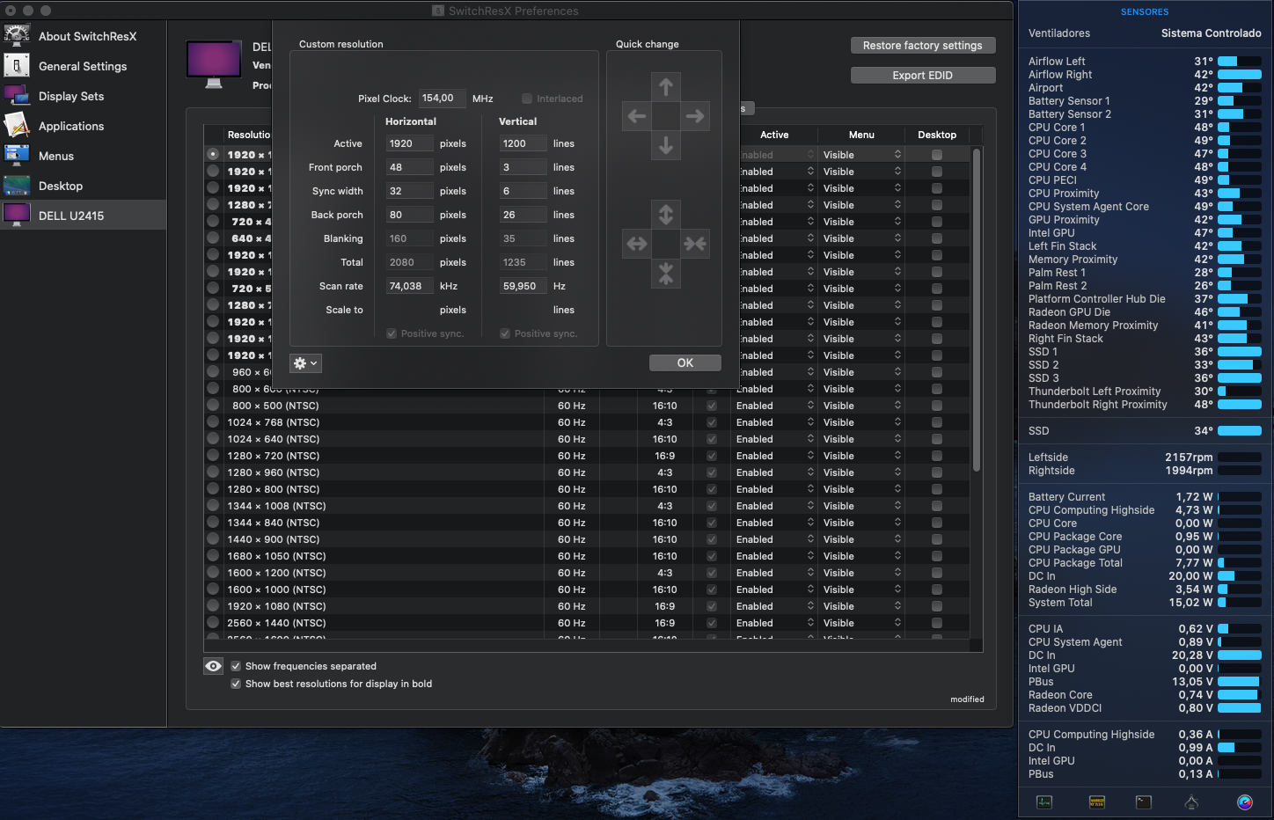Select Display Sets in sidebar
The height and width of the screenshot is (820, 1274).
[71, 96]
